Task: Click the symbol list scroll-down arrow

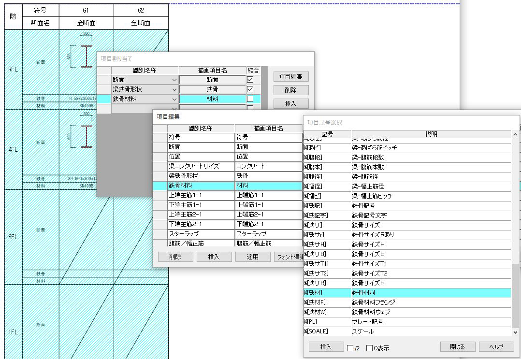Action: [515, 332]
